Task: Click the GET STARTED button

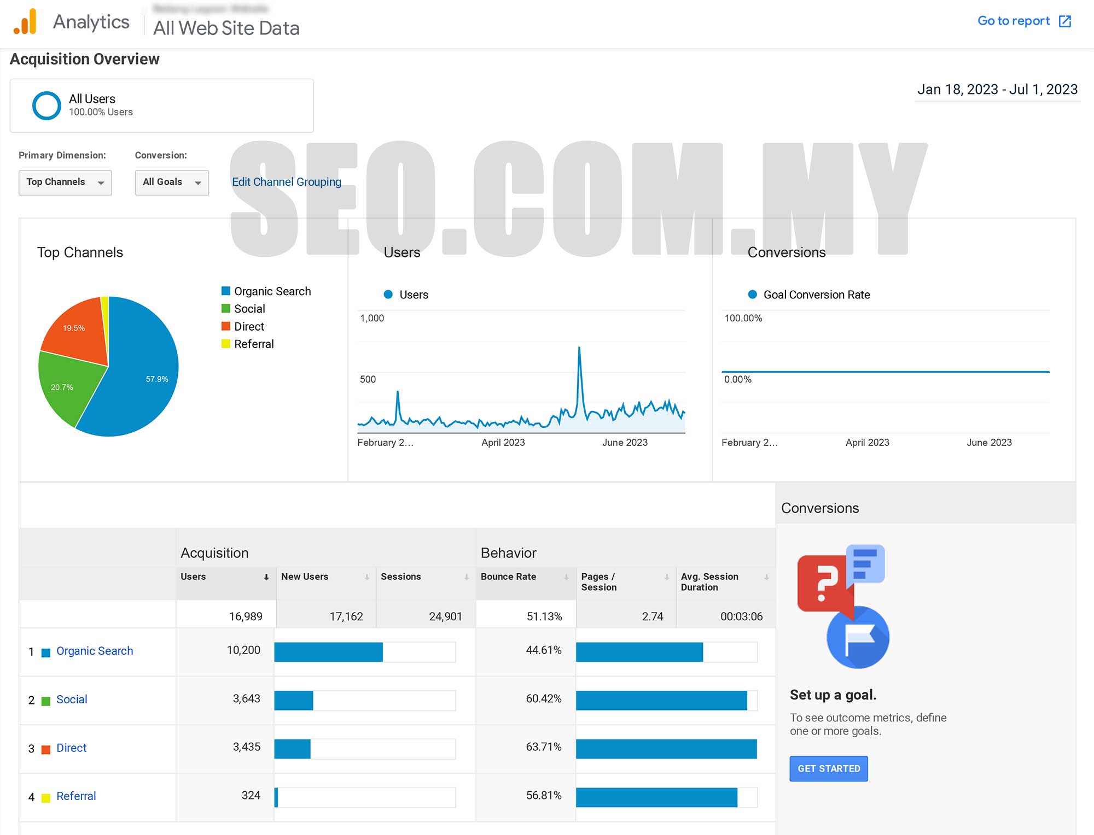Action: (x=829, y=768)
